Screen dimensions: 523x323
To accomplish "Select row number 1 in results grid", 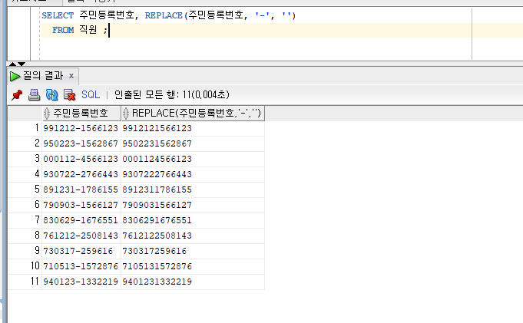I will click(25, 128).
